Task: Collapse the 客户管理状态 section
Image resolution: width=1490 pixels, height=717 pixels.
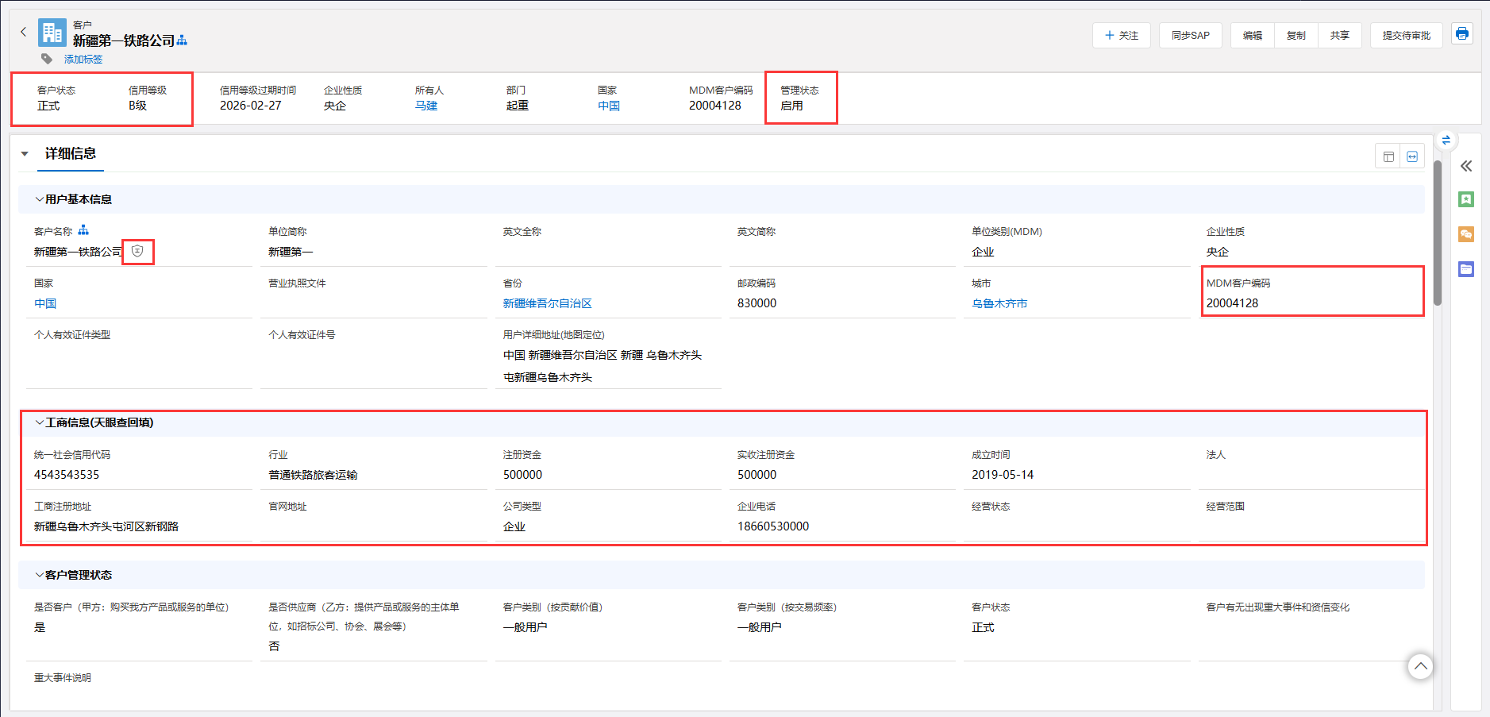Action: (x=39, y=575)
